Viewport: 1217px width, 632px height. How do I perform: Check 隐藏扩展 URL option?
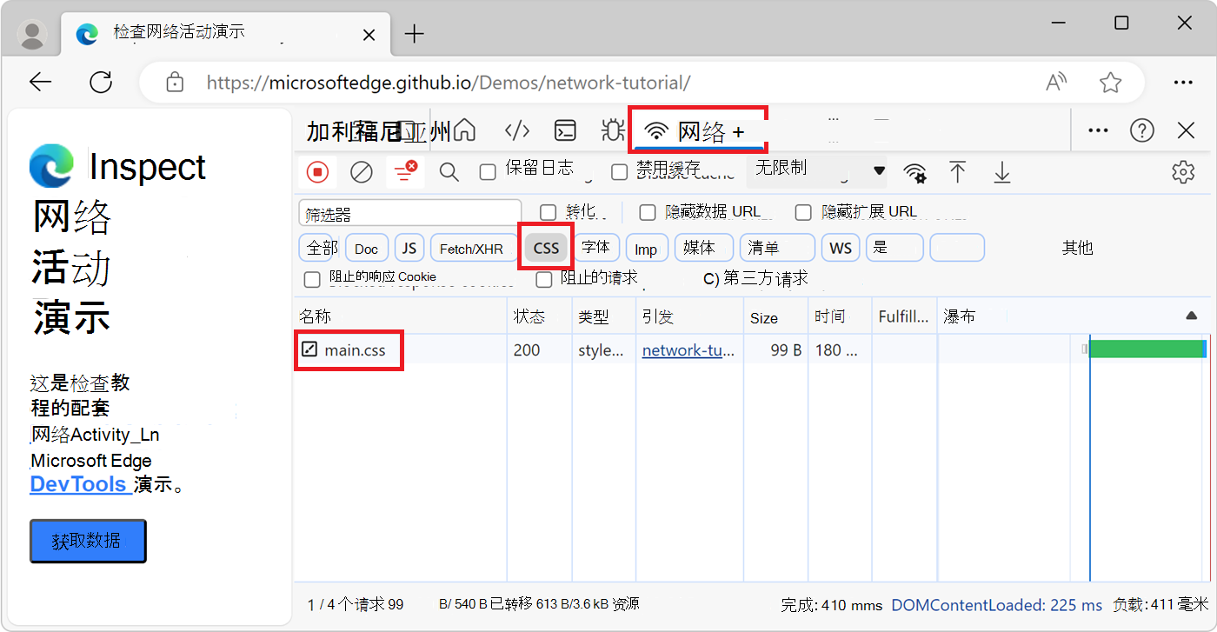click(x=803, y=212)
